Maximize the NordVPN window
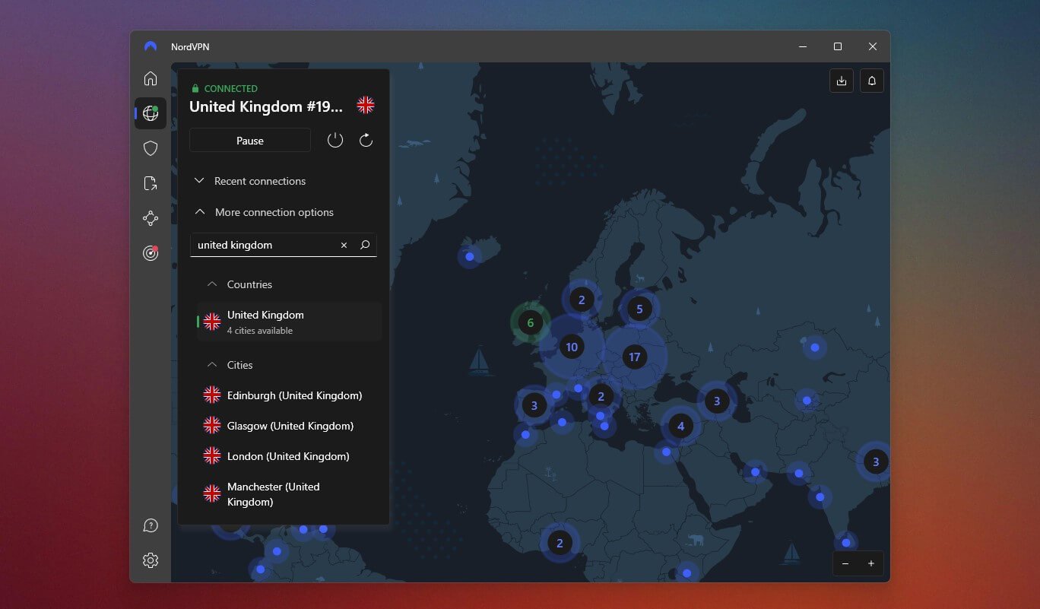 (838, 46)
